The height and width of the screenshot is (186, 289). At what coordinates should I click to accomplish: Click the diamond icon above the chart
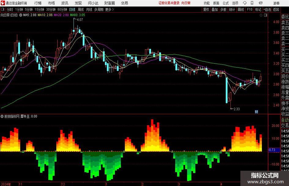tap(261, 15)
